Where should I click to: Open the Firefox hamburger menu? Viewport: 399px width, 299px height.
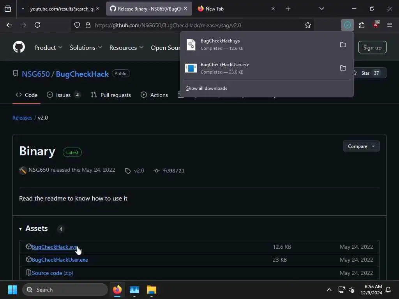[390, 25]
